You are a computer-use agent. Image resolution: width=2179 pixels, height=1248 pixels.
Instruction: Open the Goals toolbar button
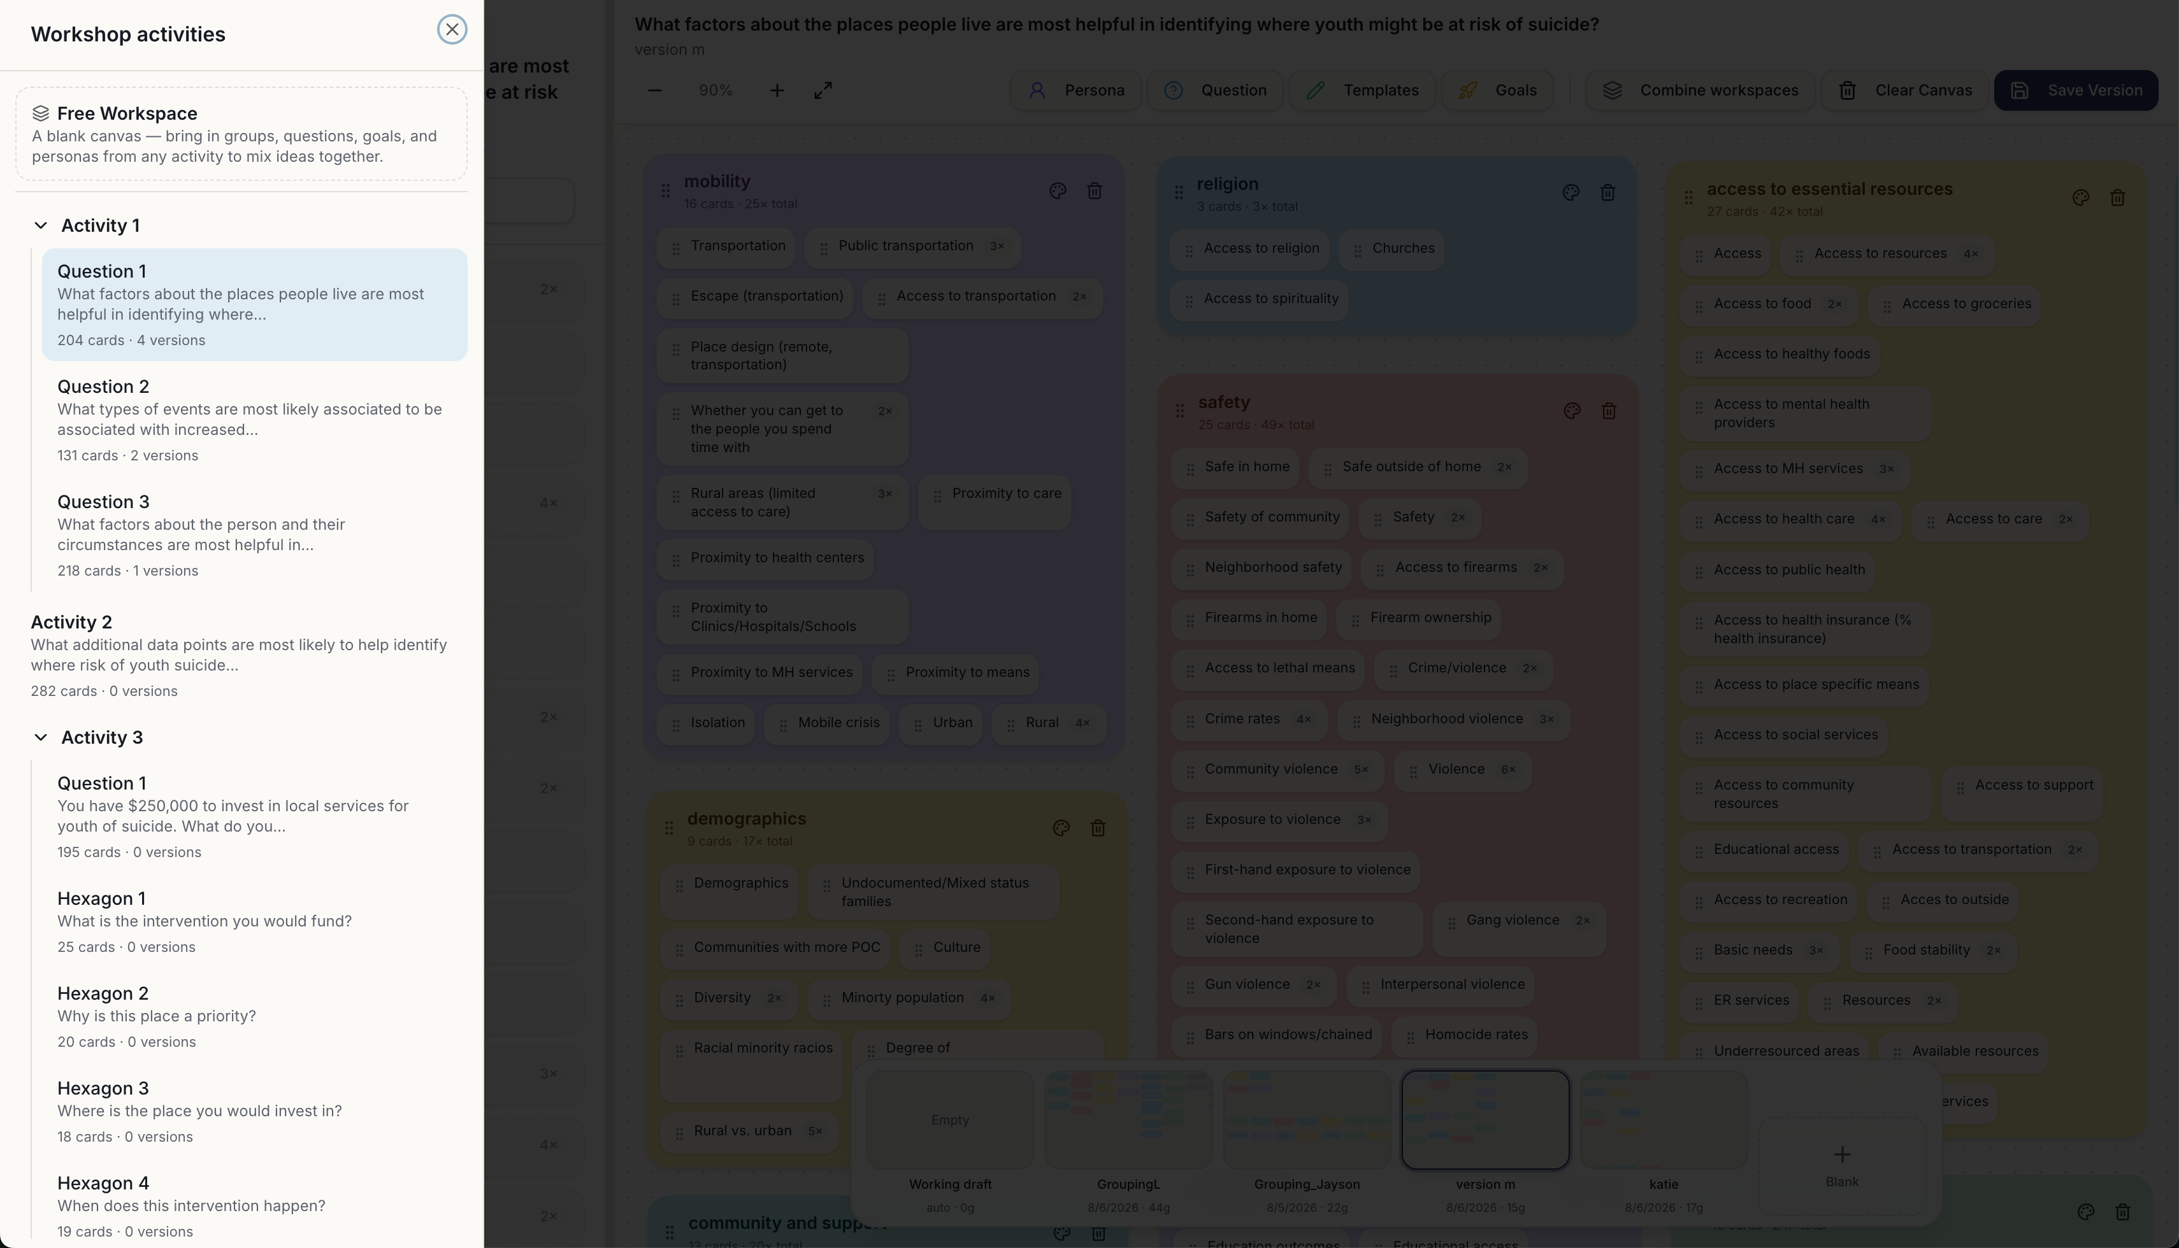pyautogui.click(x=1497, y=90)
